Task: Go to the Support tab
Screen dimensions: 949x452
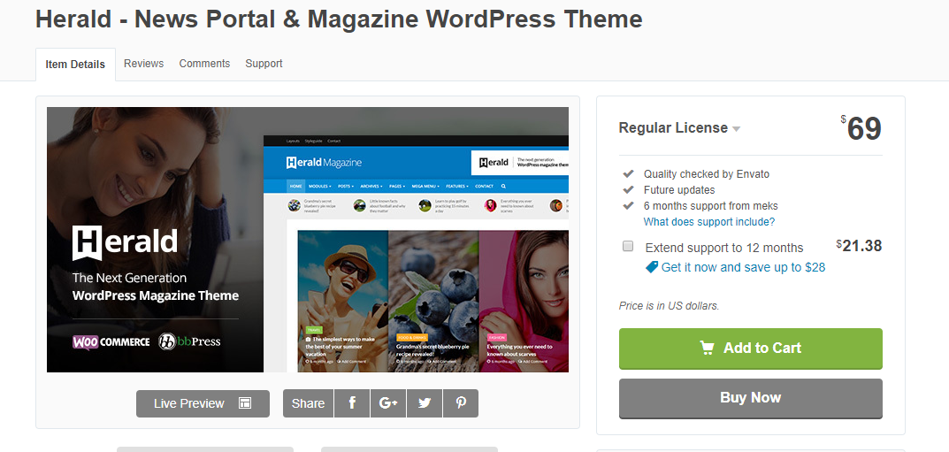Action: click(x=264, y=64)
